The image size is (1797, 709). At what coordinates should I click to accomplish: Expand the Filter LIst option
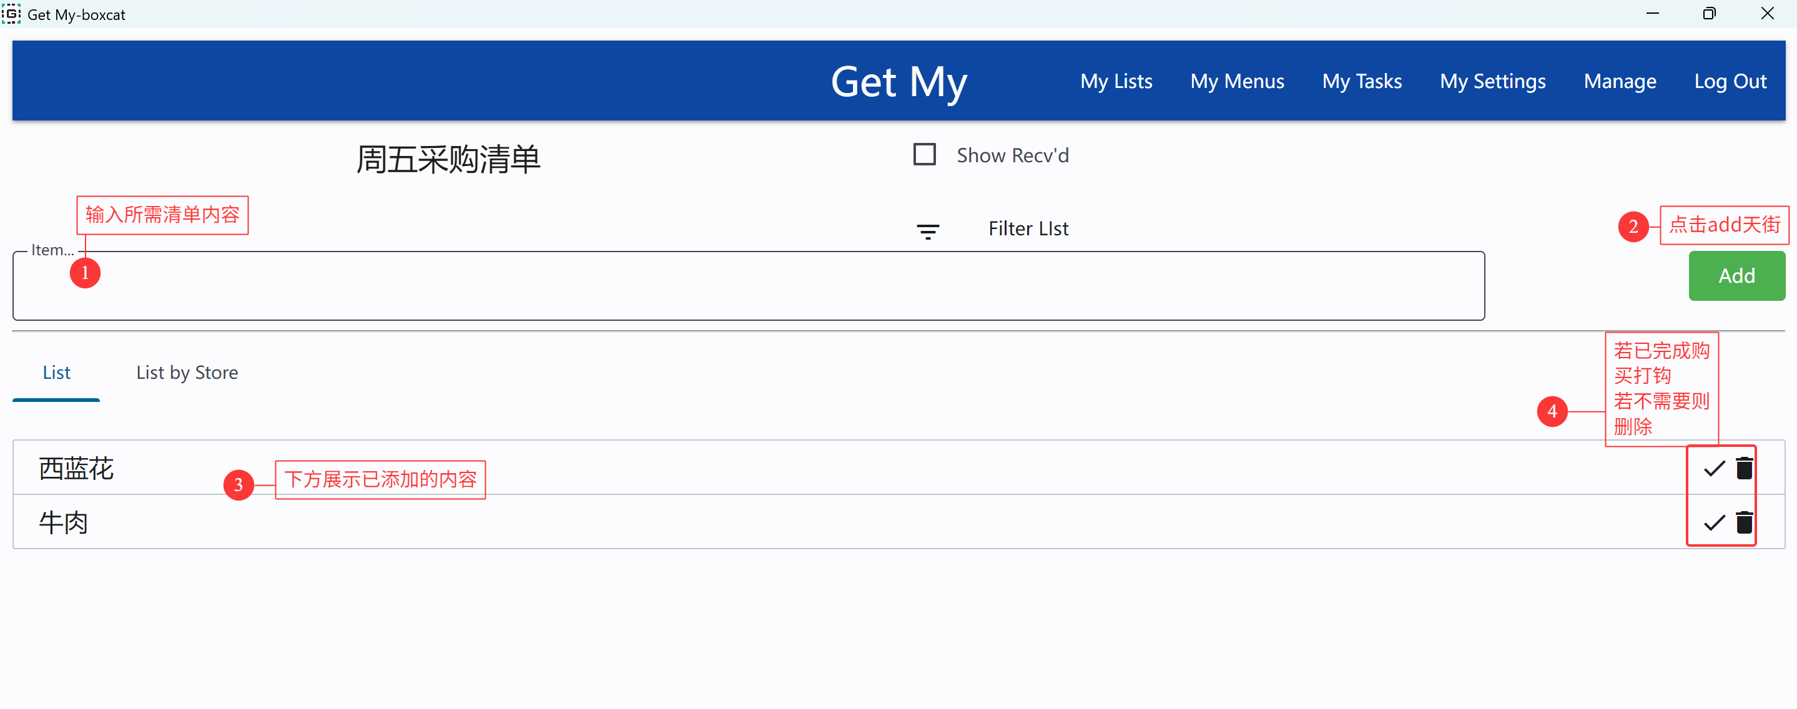[1028, 228]
